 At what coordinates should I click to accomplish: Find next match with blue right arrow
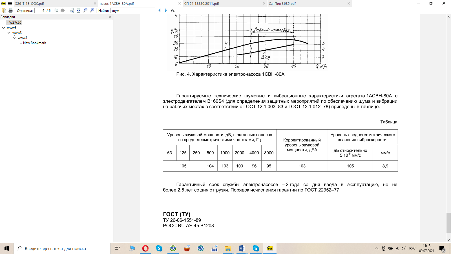pyautogui.click(x=166, y=10)
